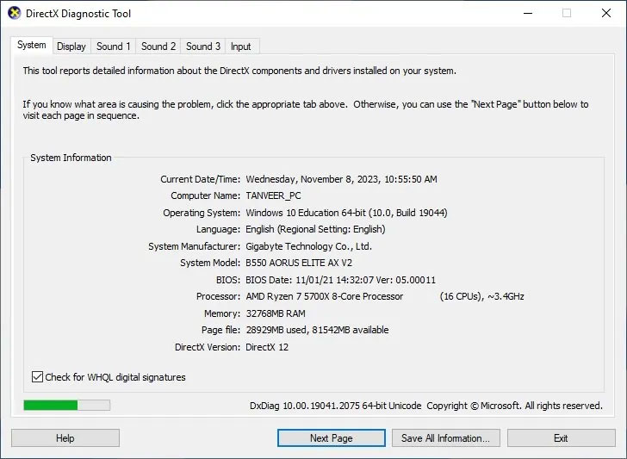Click the Language label
Image resolution: width=627 pixels, height=459 pixels.
click(x=218, y=229)
